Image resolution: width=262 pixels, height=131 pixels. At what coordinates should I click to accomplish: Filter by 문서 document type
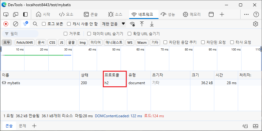(41, 43)
